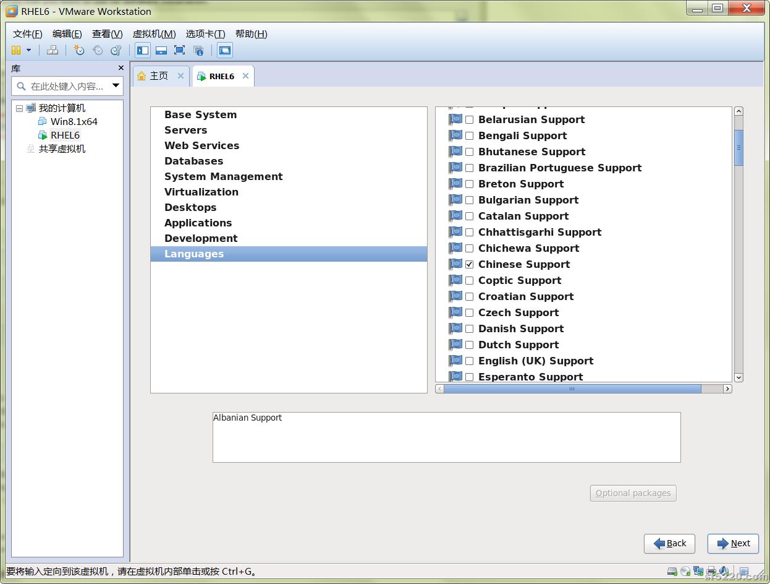Click the console view toolbar icon
The width and height of the screenshot is (770, 584).
click(x=225, y=50)
